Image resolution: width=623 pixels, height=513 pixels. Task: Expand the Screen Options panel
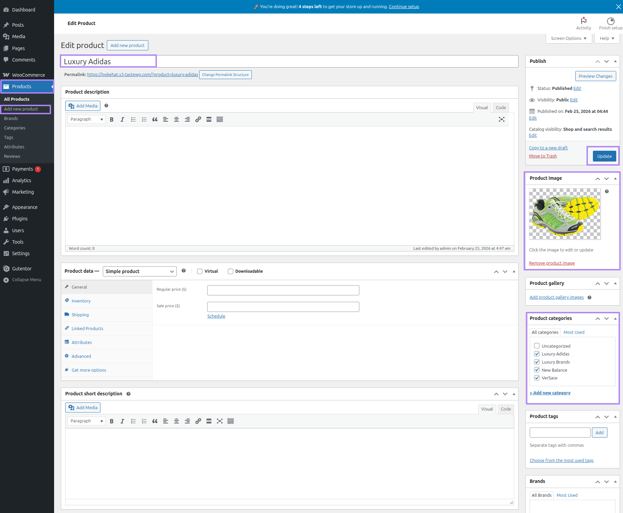(569, 39)
